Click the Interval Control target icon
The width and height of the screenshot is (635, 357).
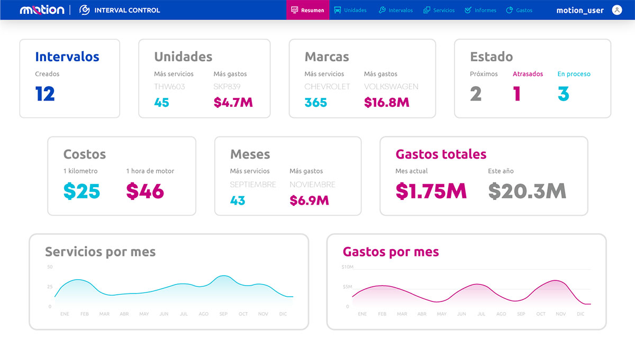[84, 10]
